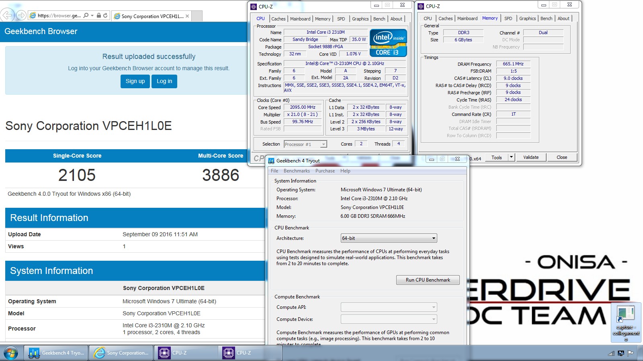Viewport: 643px width, 361px height.
Task: Open the SPD tab in left CPU-Z
Action: point(341,19)
